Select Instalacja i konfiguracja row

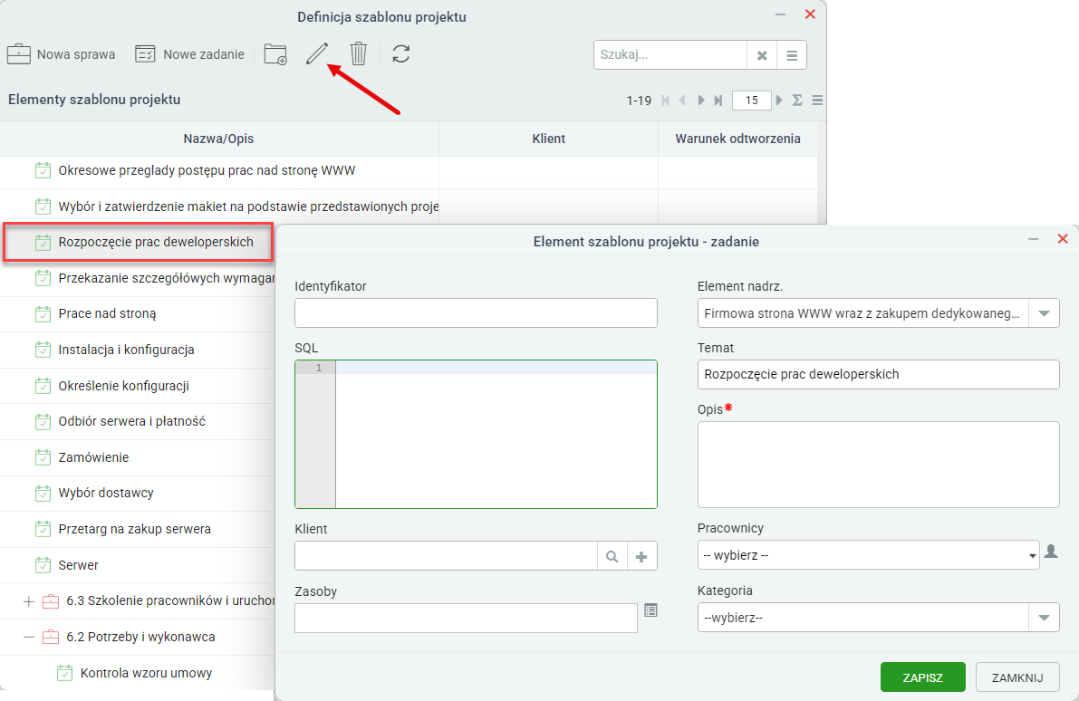[138, 350]
